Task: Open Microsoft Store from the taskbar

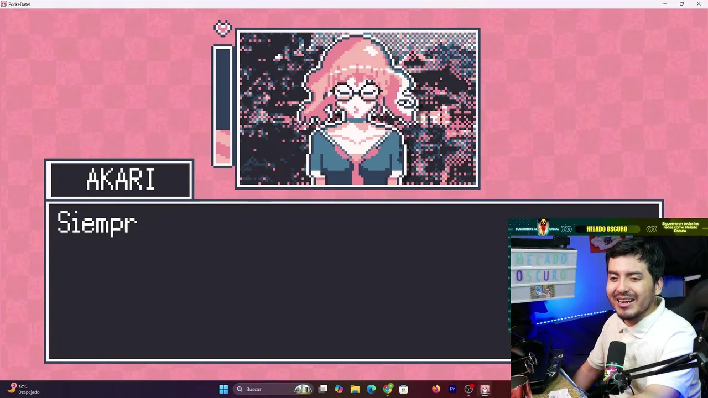Action: (x=404, y=389)
